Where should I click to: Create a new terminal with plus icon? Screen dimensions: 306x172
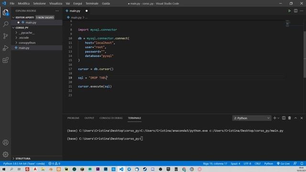[274, 118]
